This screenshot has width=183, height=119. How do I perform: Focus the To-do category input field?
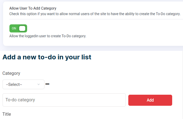64,100
